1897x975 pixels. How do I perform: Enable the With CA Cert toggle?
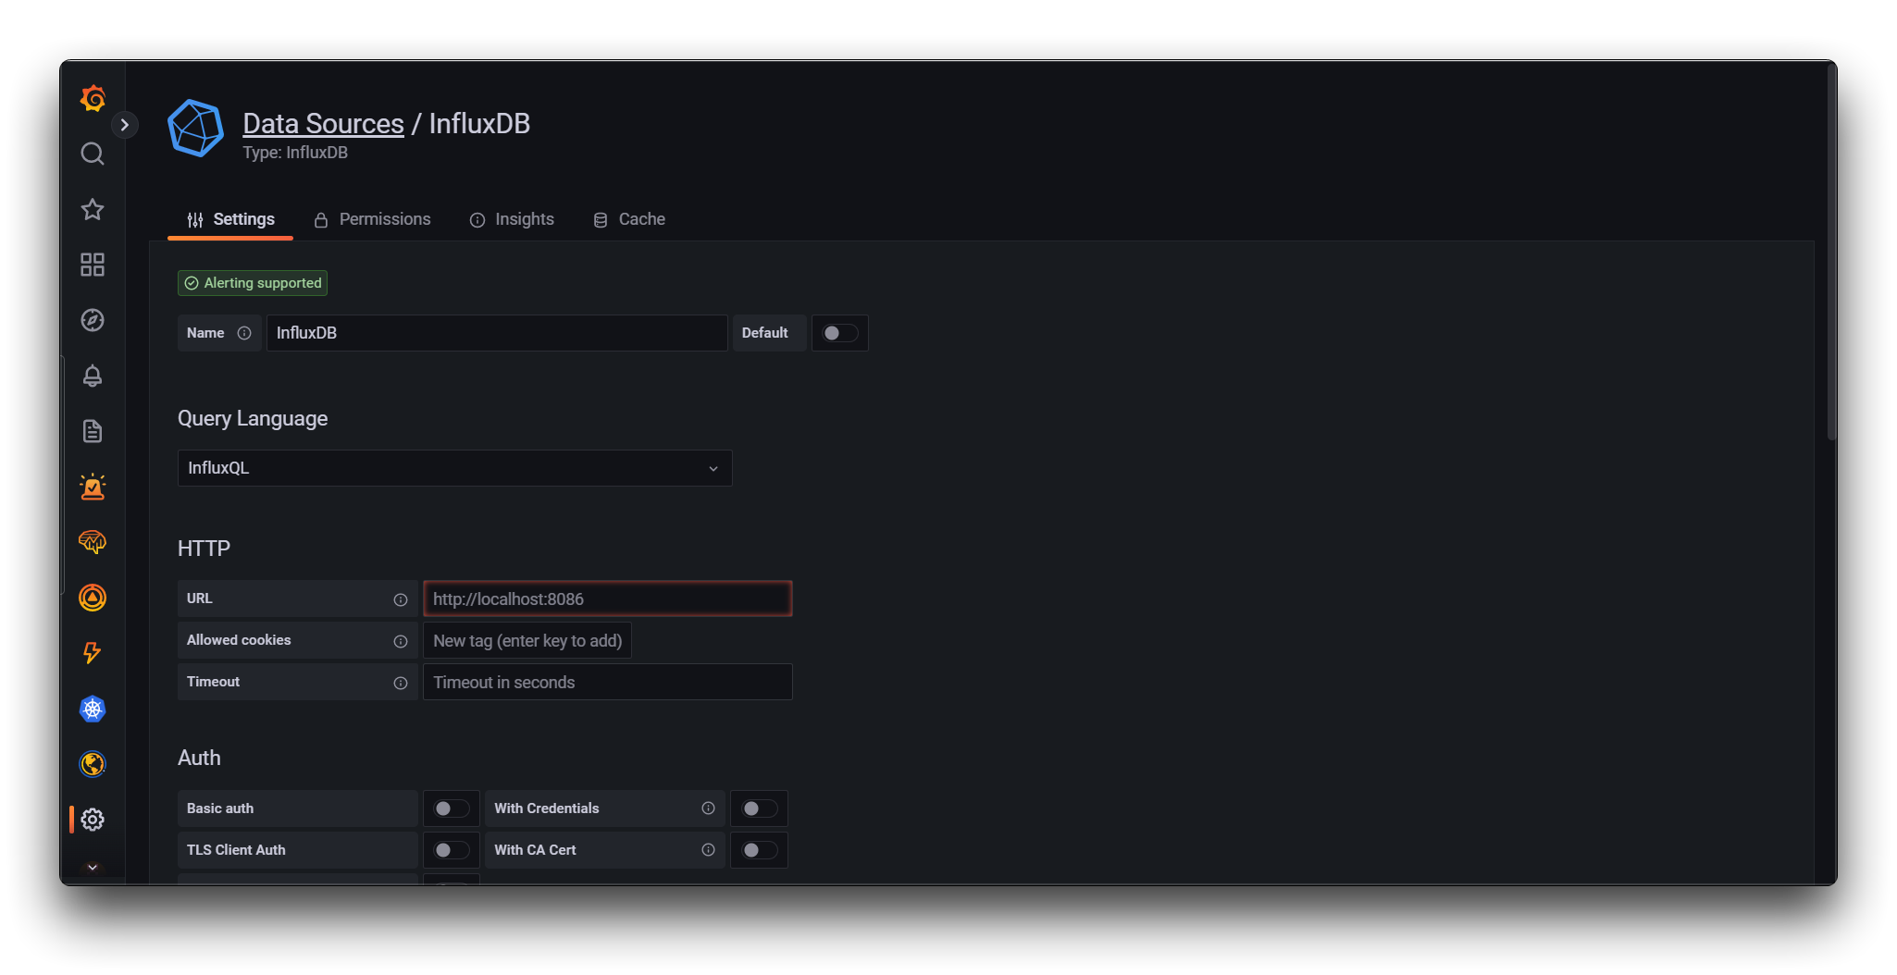(x=760, y=850)
